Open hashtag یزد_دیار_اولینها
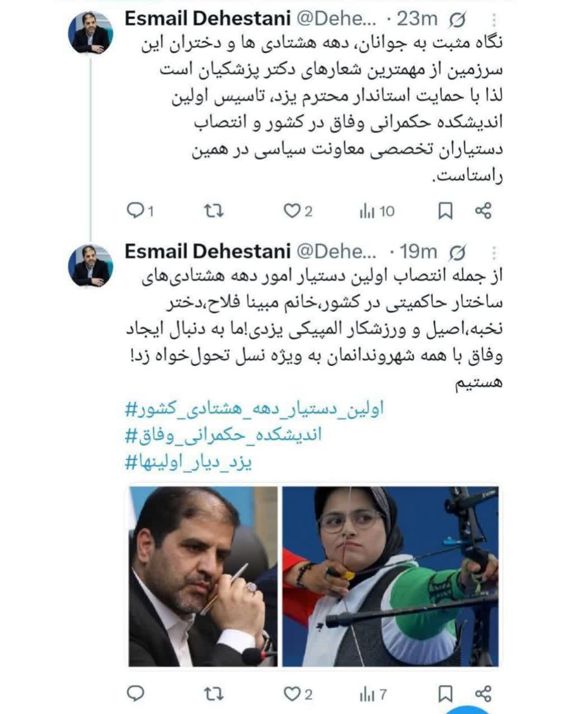The width and height of the screenshot is (571, 714). 188,462
